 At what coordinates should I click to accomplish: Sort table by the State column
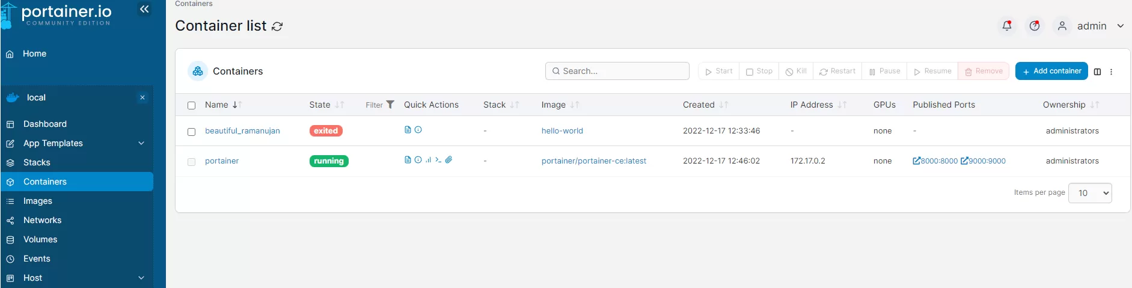coord(326,105)
